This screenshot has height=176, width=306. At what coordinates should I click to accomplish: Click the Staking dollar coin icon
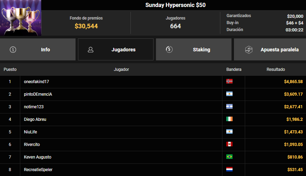(x=169, y=49)
